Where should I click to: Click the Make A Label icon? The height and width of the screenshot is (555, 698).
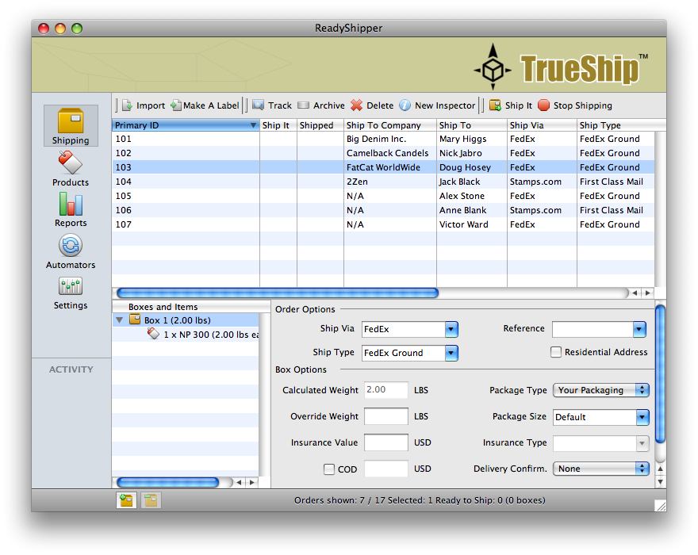(176, 105)
